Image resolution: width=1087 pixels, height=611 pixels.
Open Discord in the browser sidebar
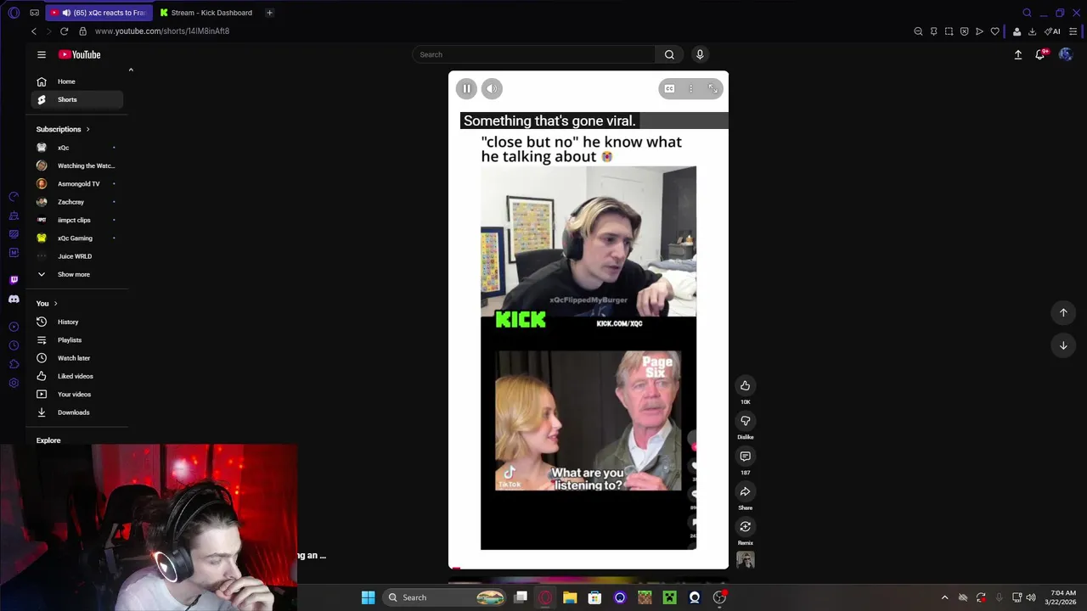pyautogui.click(x=14, y=299)
